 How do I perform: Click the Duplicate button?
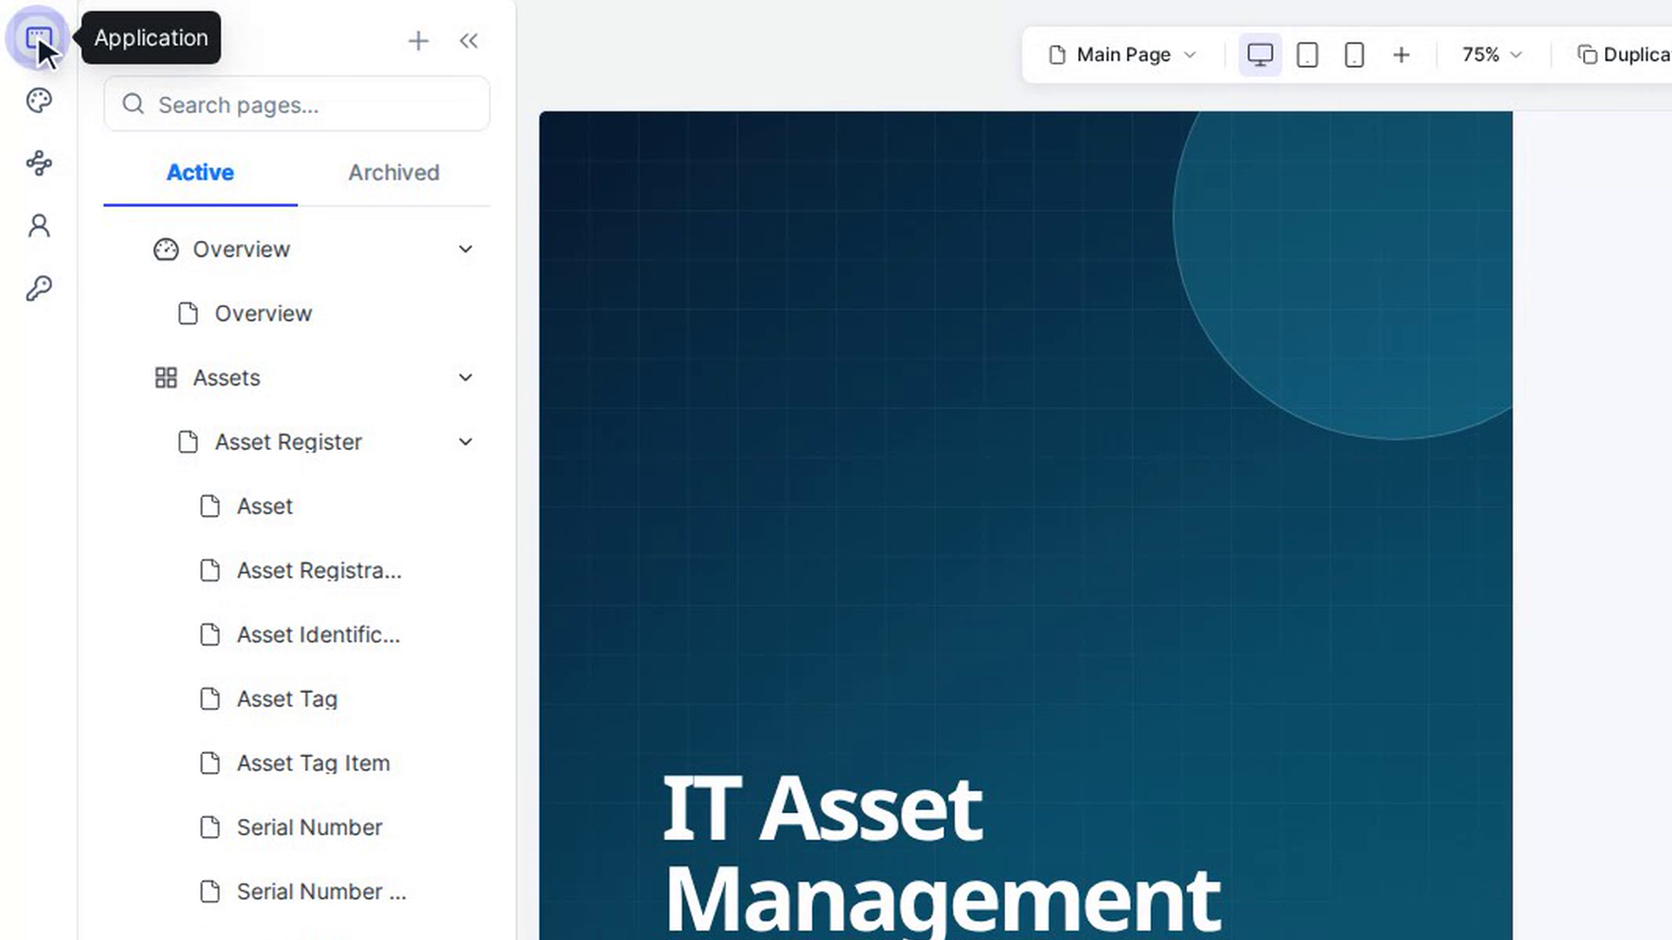point(1624,55)
